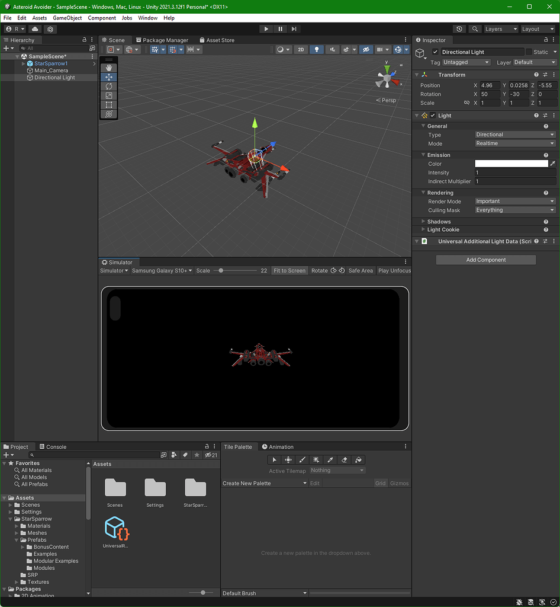
Task: Pick the Tile Picker eyedropper tool
Action: (x=330, y=459)
